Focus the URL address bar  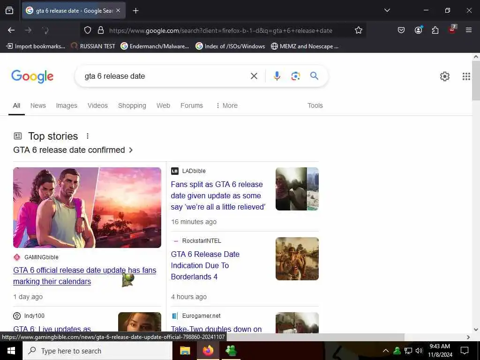220,30
